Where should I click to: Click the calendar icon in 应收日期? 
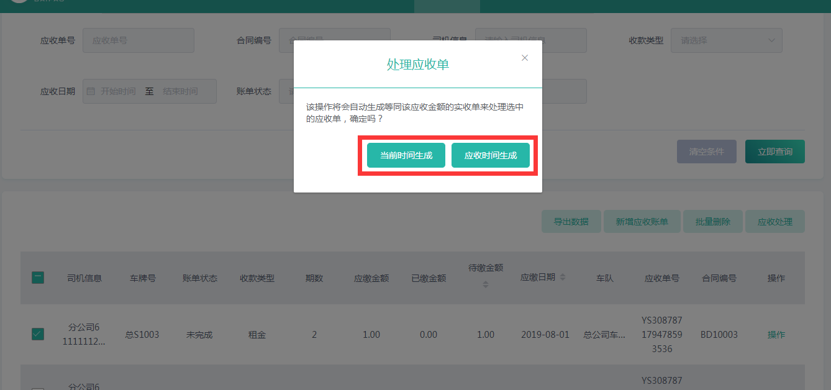pos(91,91)
